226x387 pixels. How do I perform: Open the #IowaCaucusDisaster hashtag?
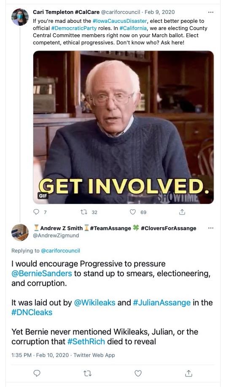pyautogui.click(x=120, y=21)
